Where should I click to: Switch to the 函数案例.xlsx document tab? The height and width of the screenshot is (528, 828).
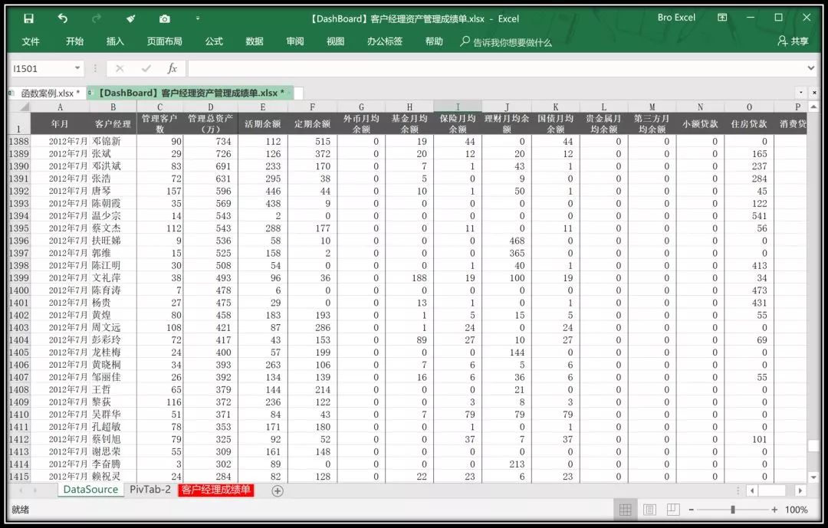click(46, 93)
